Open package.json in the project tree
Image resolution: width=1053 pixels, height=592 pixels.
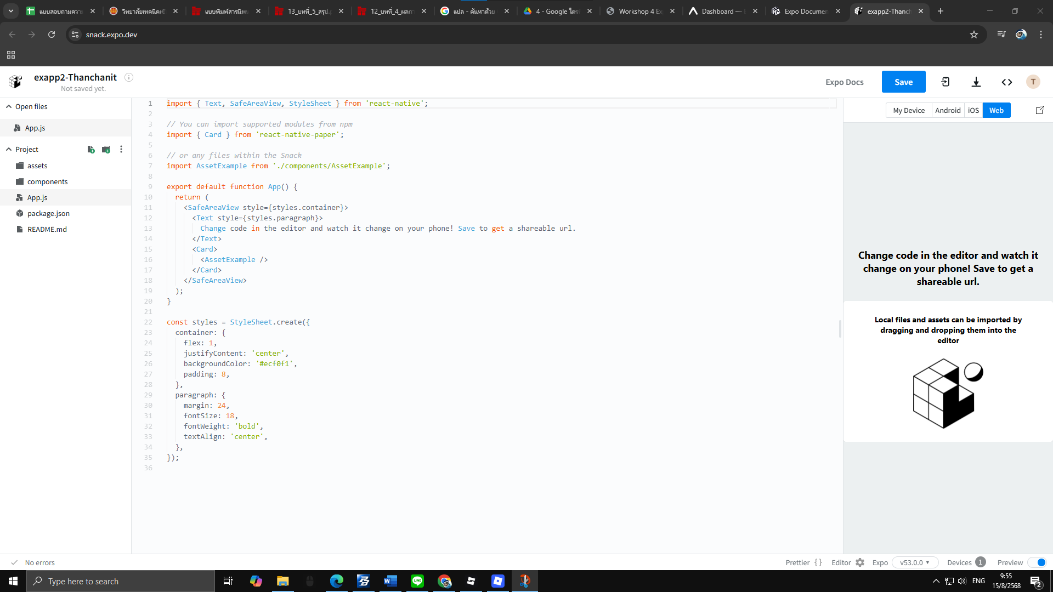click(48, 214)
